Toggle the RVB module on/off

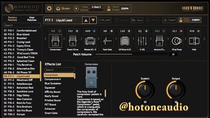pyautogui.click(x=198, y=31)
